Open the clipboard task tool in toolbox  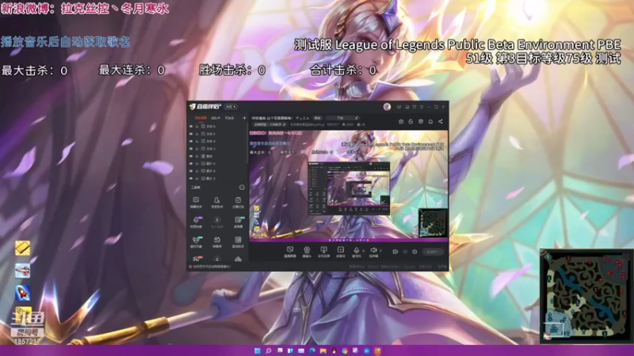point(239,203)
